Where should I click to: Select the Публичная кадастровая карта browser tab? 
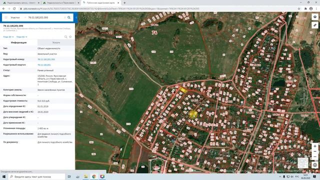(x=101, y=3)
